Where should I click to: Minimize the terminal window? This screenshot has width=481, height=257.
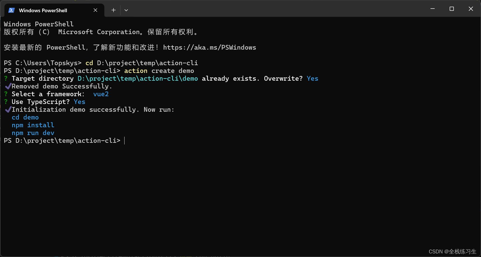(x=432, y=9)
